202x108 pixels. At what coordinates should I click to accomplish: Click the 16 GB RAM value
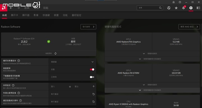[176, 105]
